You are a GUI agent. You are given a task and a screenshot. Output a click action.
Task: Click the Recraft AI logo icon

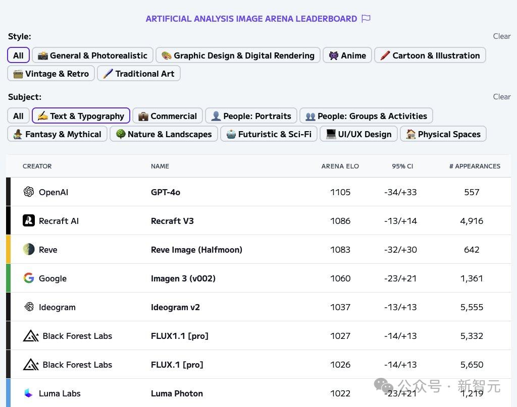point(29,220)
